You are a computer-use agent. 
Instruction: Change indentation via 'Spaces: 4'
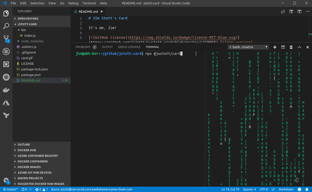click(x=249, y=189)
